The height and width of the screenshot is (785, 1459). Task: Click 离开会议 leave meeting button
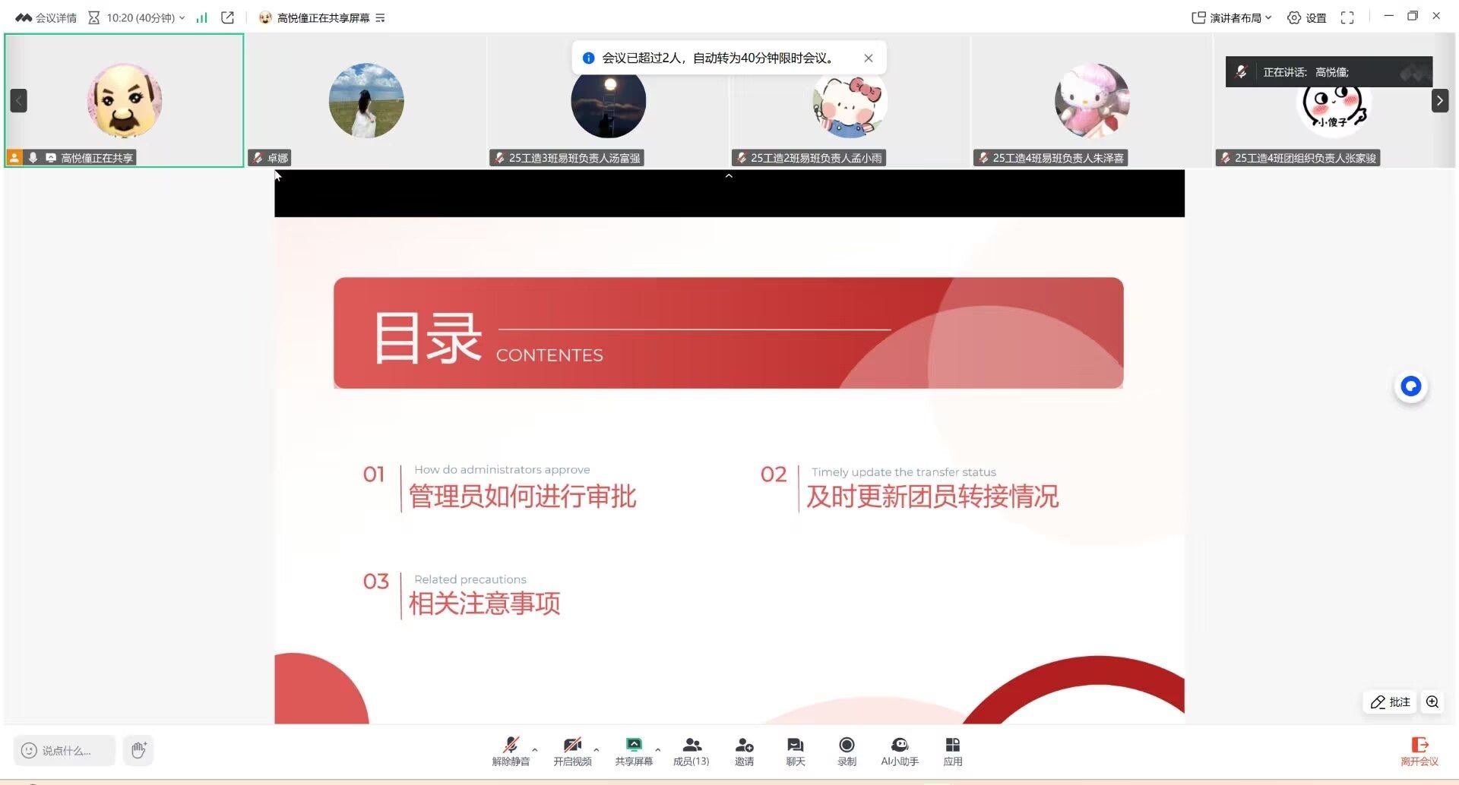pyautogui.click(x=1419, y=752)
